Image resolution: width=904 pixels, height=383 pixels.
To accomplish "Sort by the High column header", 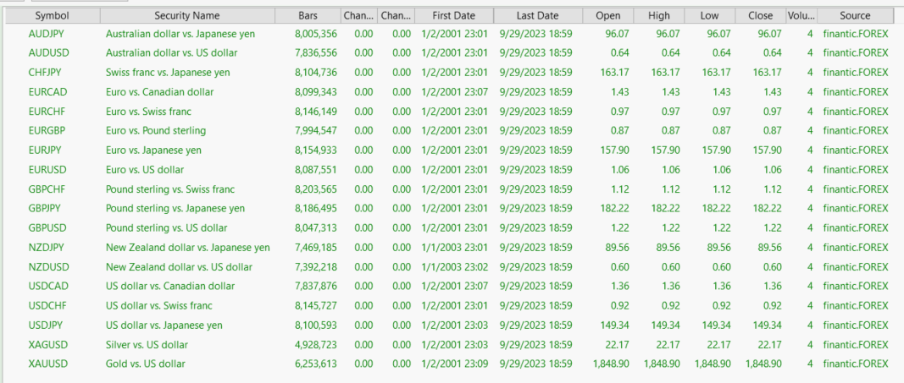I will click(658, 15).
